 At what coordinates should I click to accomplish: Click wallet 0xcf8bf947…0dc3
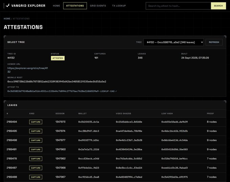(x=89, y=131)
